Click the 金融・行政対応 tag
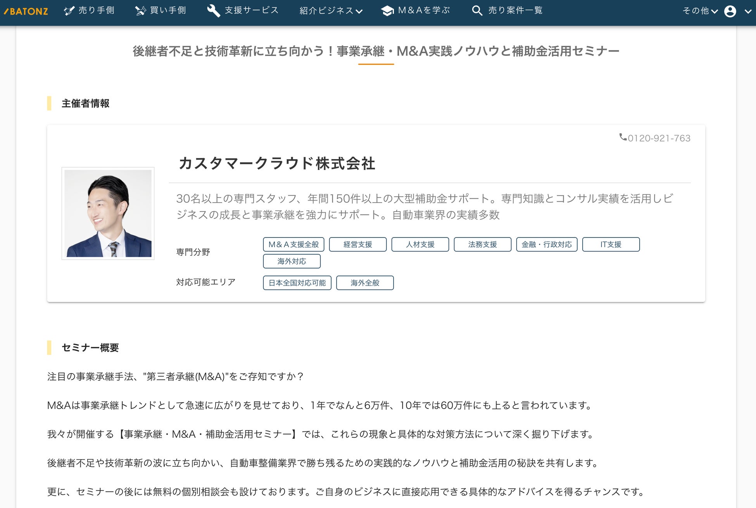 (x=546, y=244)
